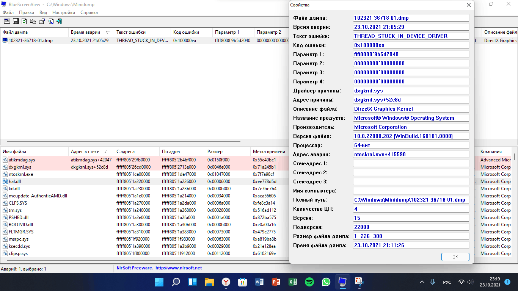Sort by Время аварии column header
The height and width of the screenshot is (291, 518).
[x=91, y=32]
